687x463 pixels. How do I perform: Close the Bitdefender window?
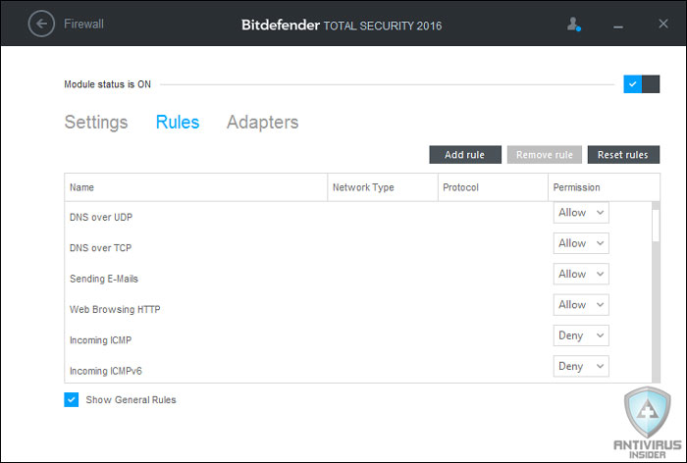663,24
